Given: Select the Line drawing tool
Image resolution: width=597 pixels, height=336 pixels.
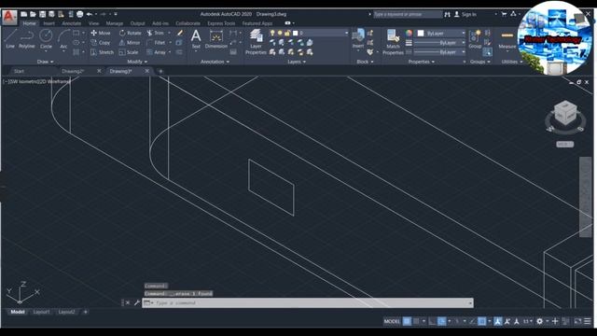Looking at the screenshot, I should [x=10, y=39].
